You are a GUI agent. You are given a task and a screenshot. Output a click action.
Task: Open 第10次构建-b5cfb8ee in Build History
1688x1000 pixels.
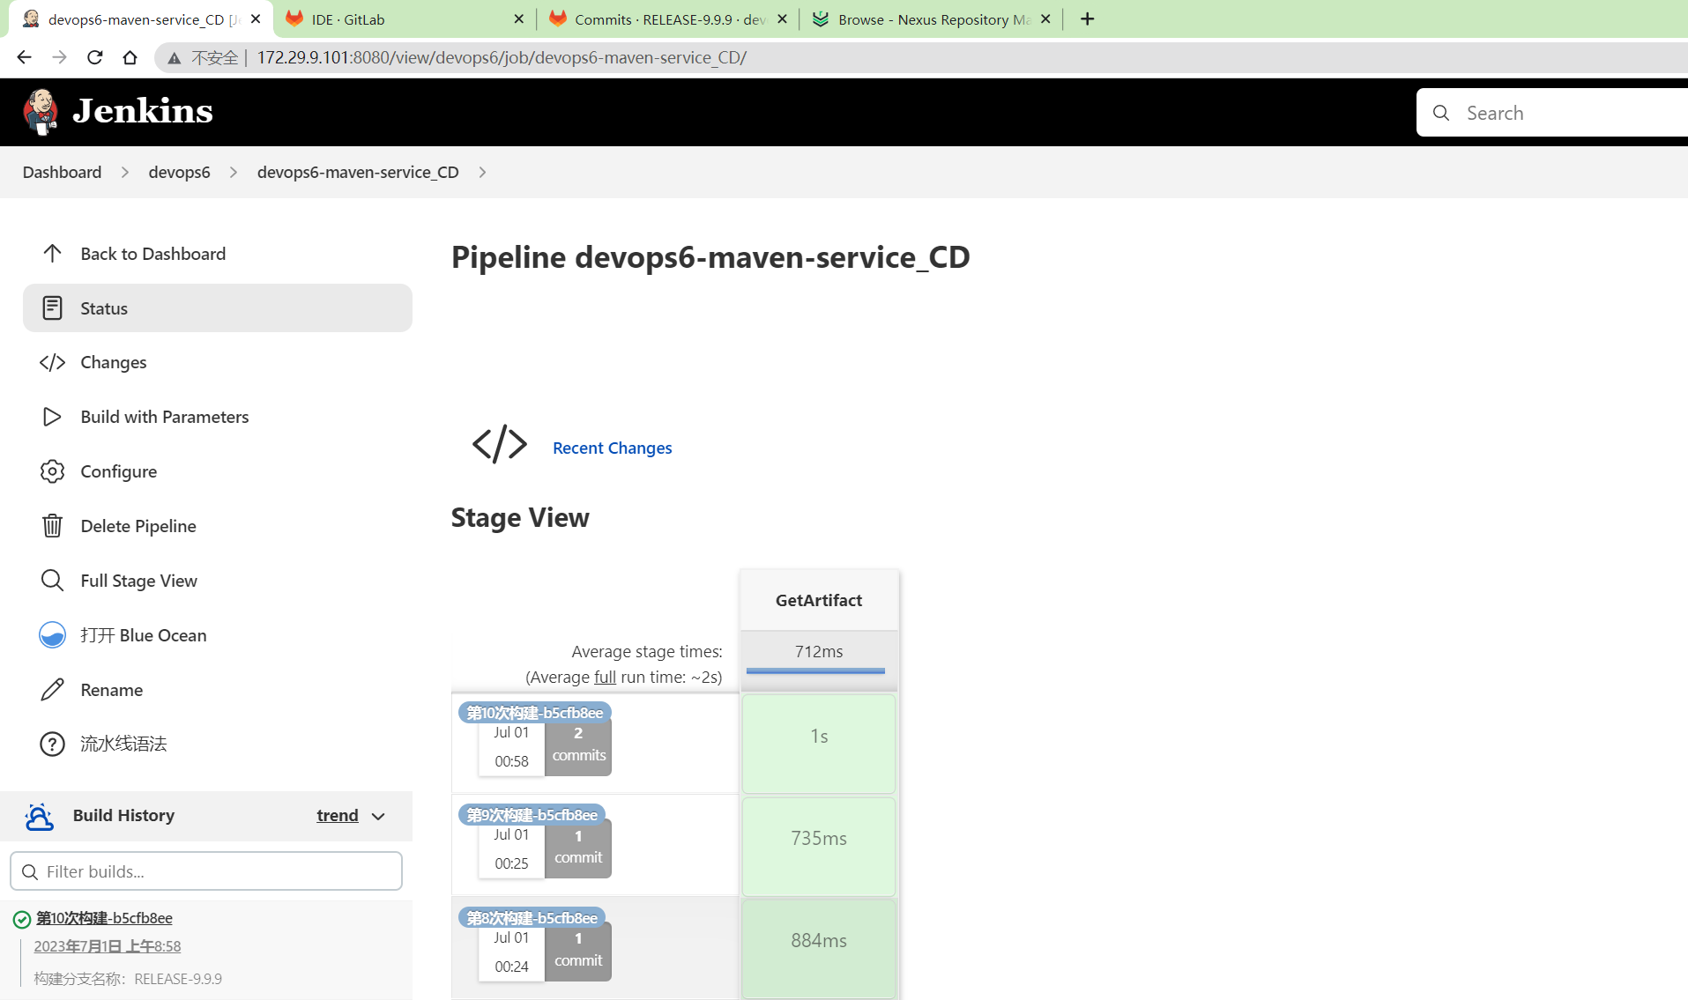pos(104,918)
